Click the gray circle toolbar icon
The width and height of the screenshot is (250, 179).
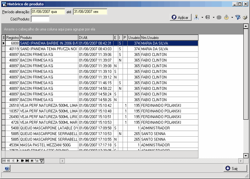(219, 17)
